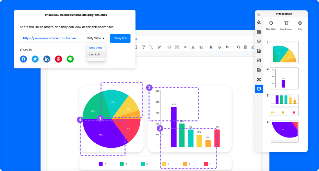Expand the crop tool dropdown

pyautogui.click(x=231, y=47)
